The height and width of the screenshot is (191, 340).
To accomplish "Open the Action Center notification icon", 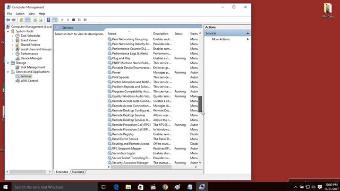I will click(320, 187).
